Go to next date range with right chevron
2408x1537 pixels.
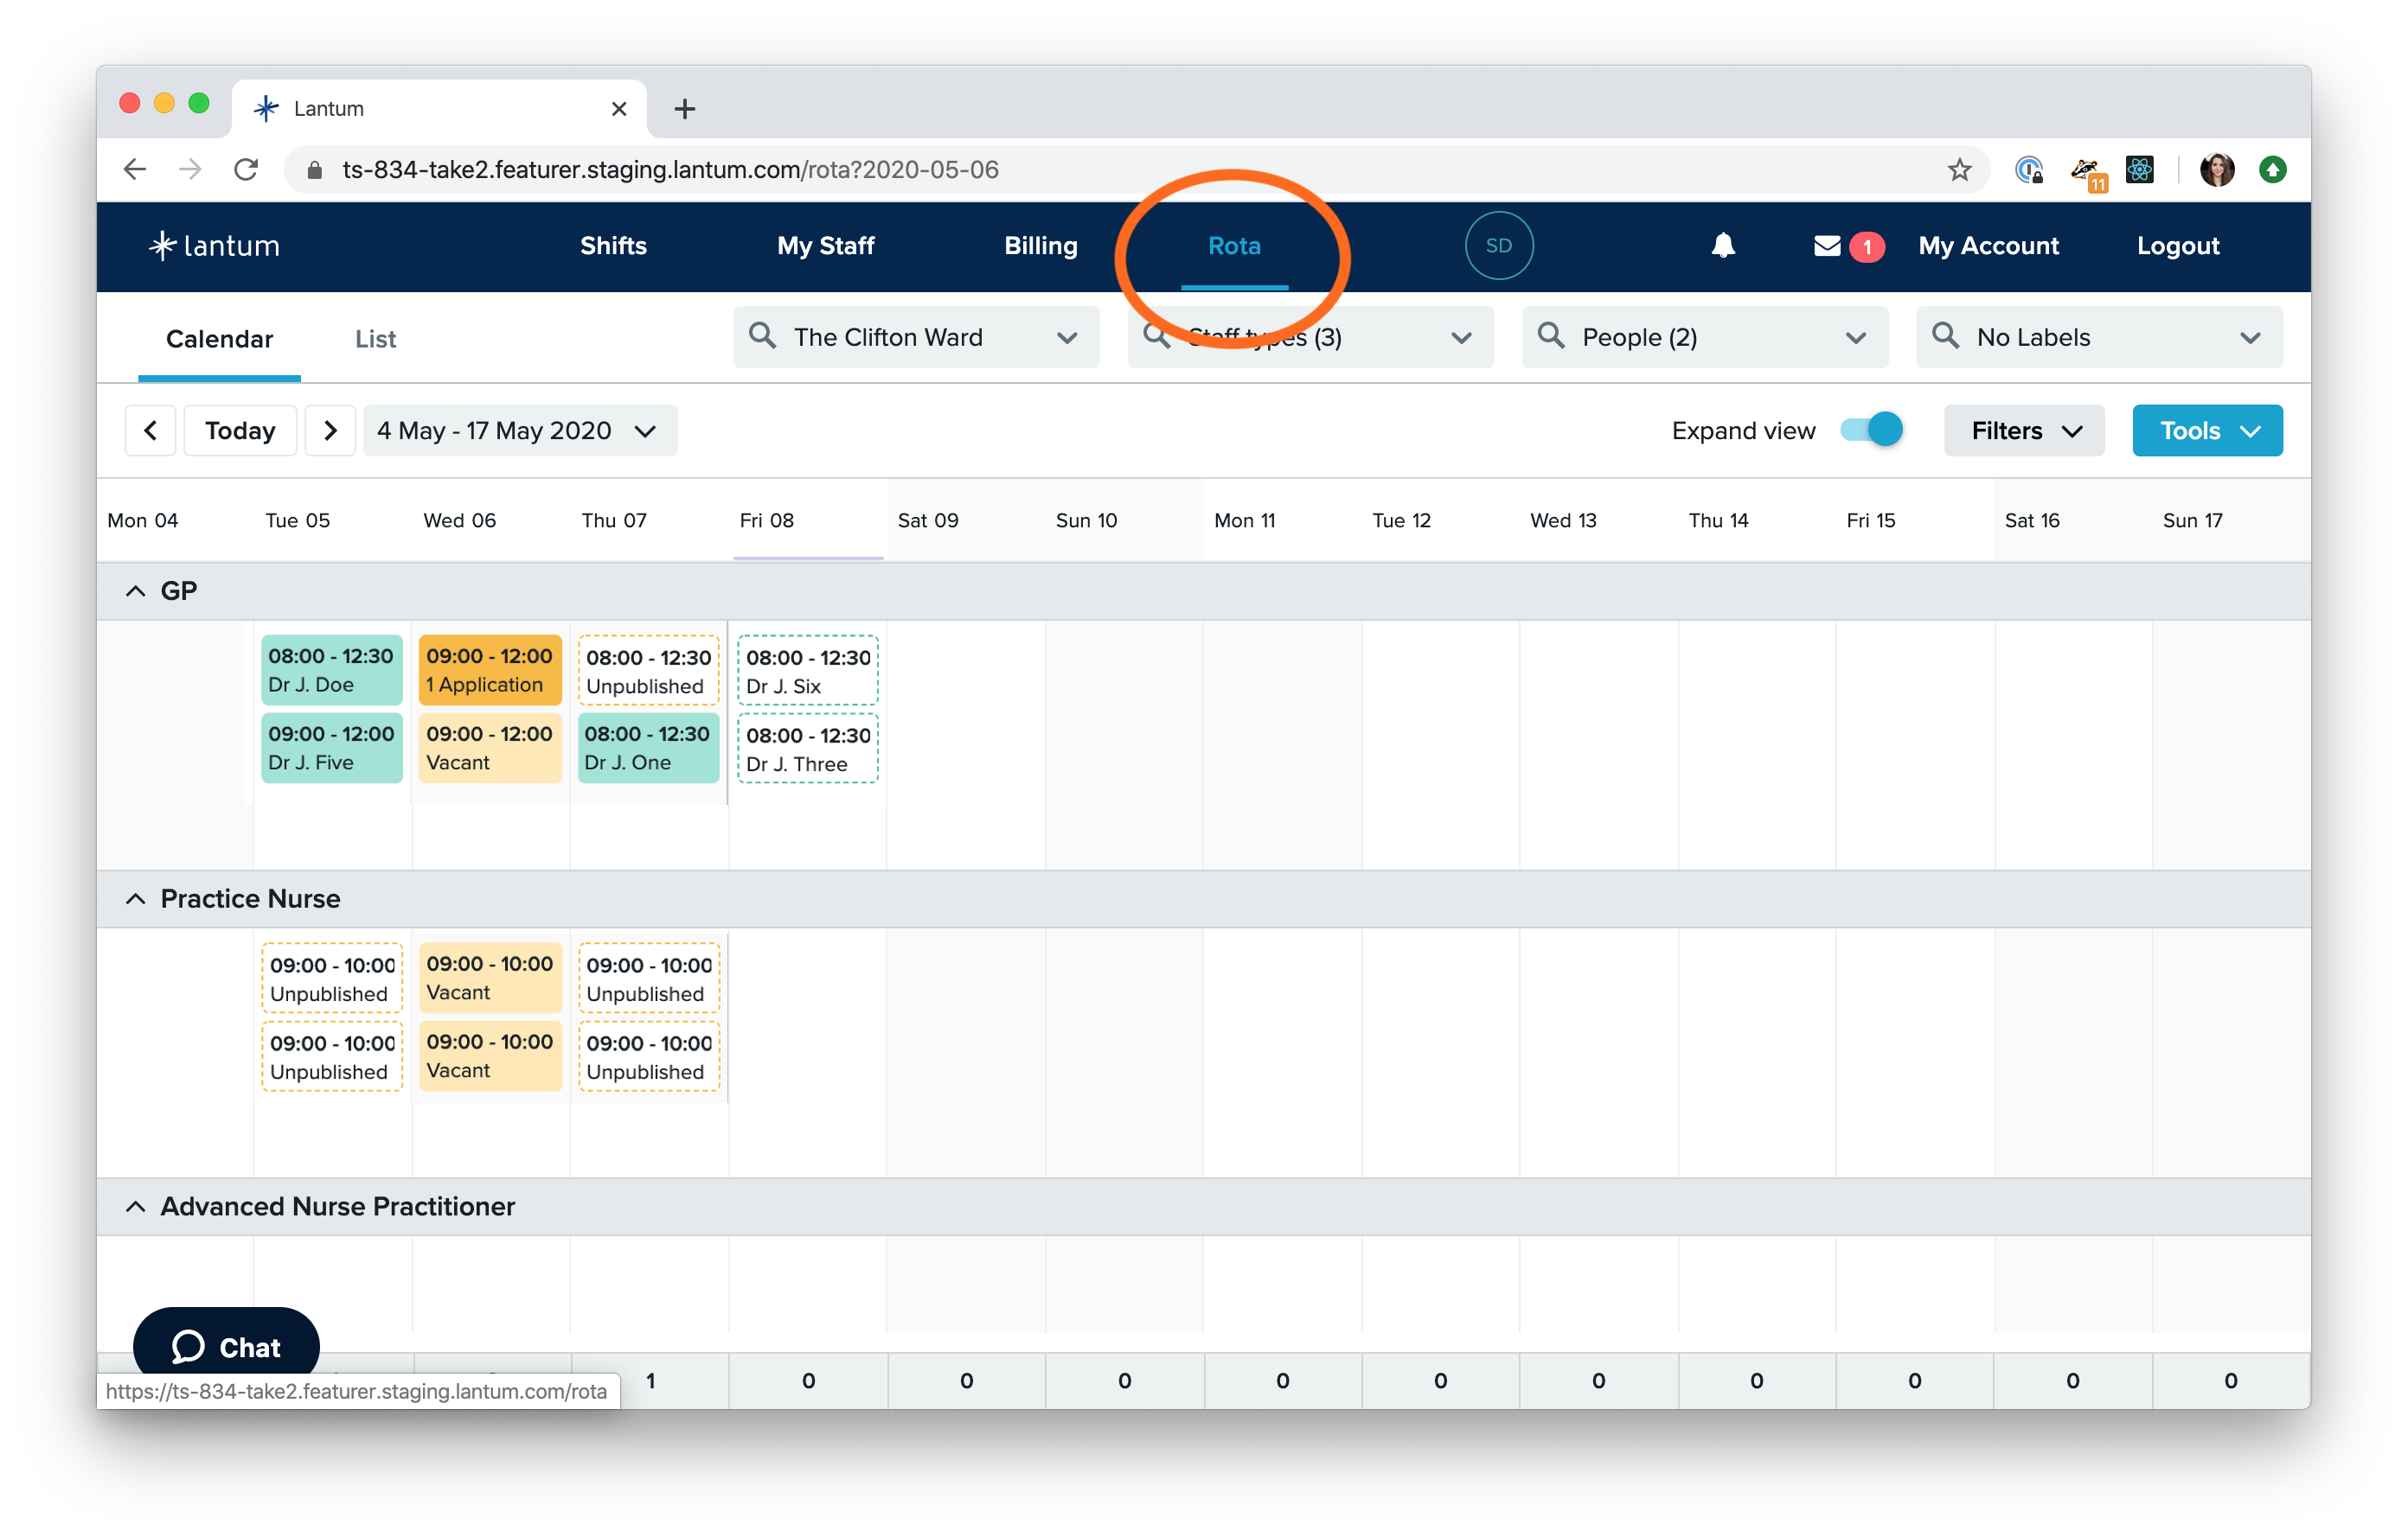point(330,430)
